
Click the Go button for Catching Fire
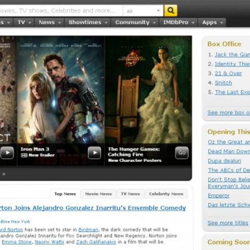(182, 153)
